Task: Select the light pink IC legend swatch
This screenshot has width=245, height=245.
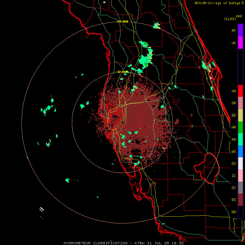Action: pos(240,176)
